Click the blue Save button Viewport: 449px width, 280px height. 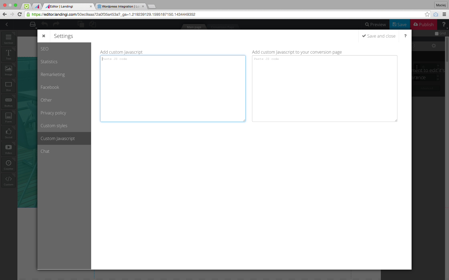click(x=400, y=25)
